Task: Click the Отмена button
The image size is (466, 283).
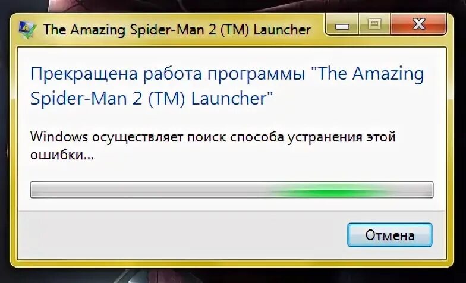Action: click(x=390, y=235)
